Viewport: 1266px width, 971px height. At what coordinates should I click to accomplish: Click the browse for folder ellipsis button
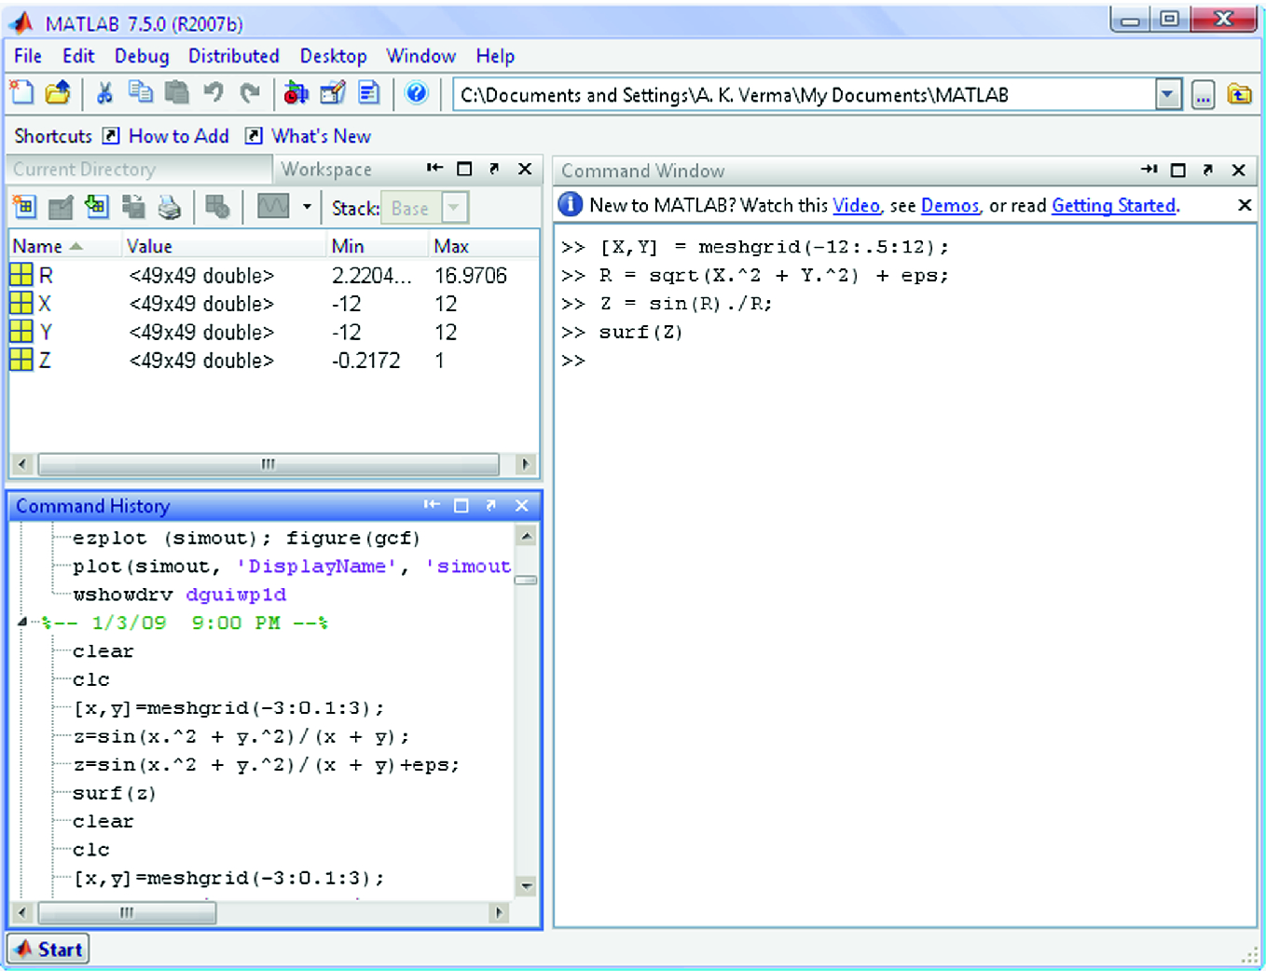(x=1204, y=95)
